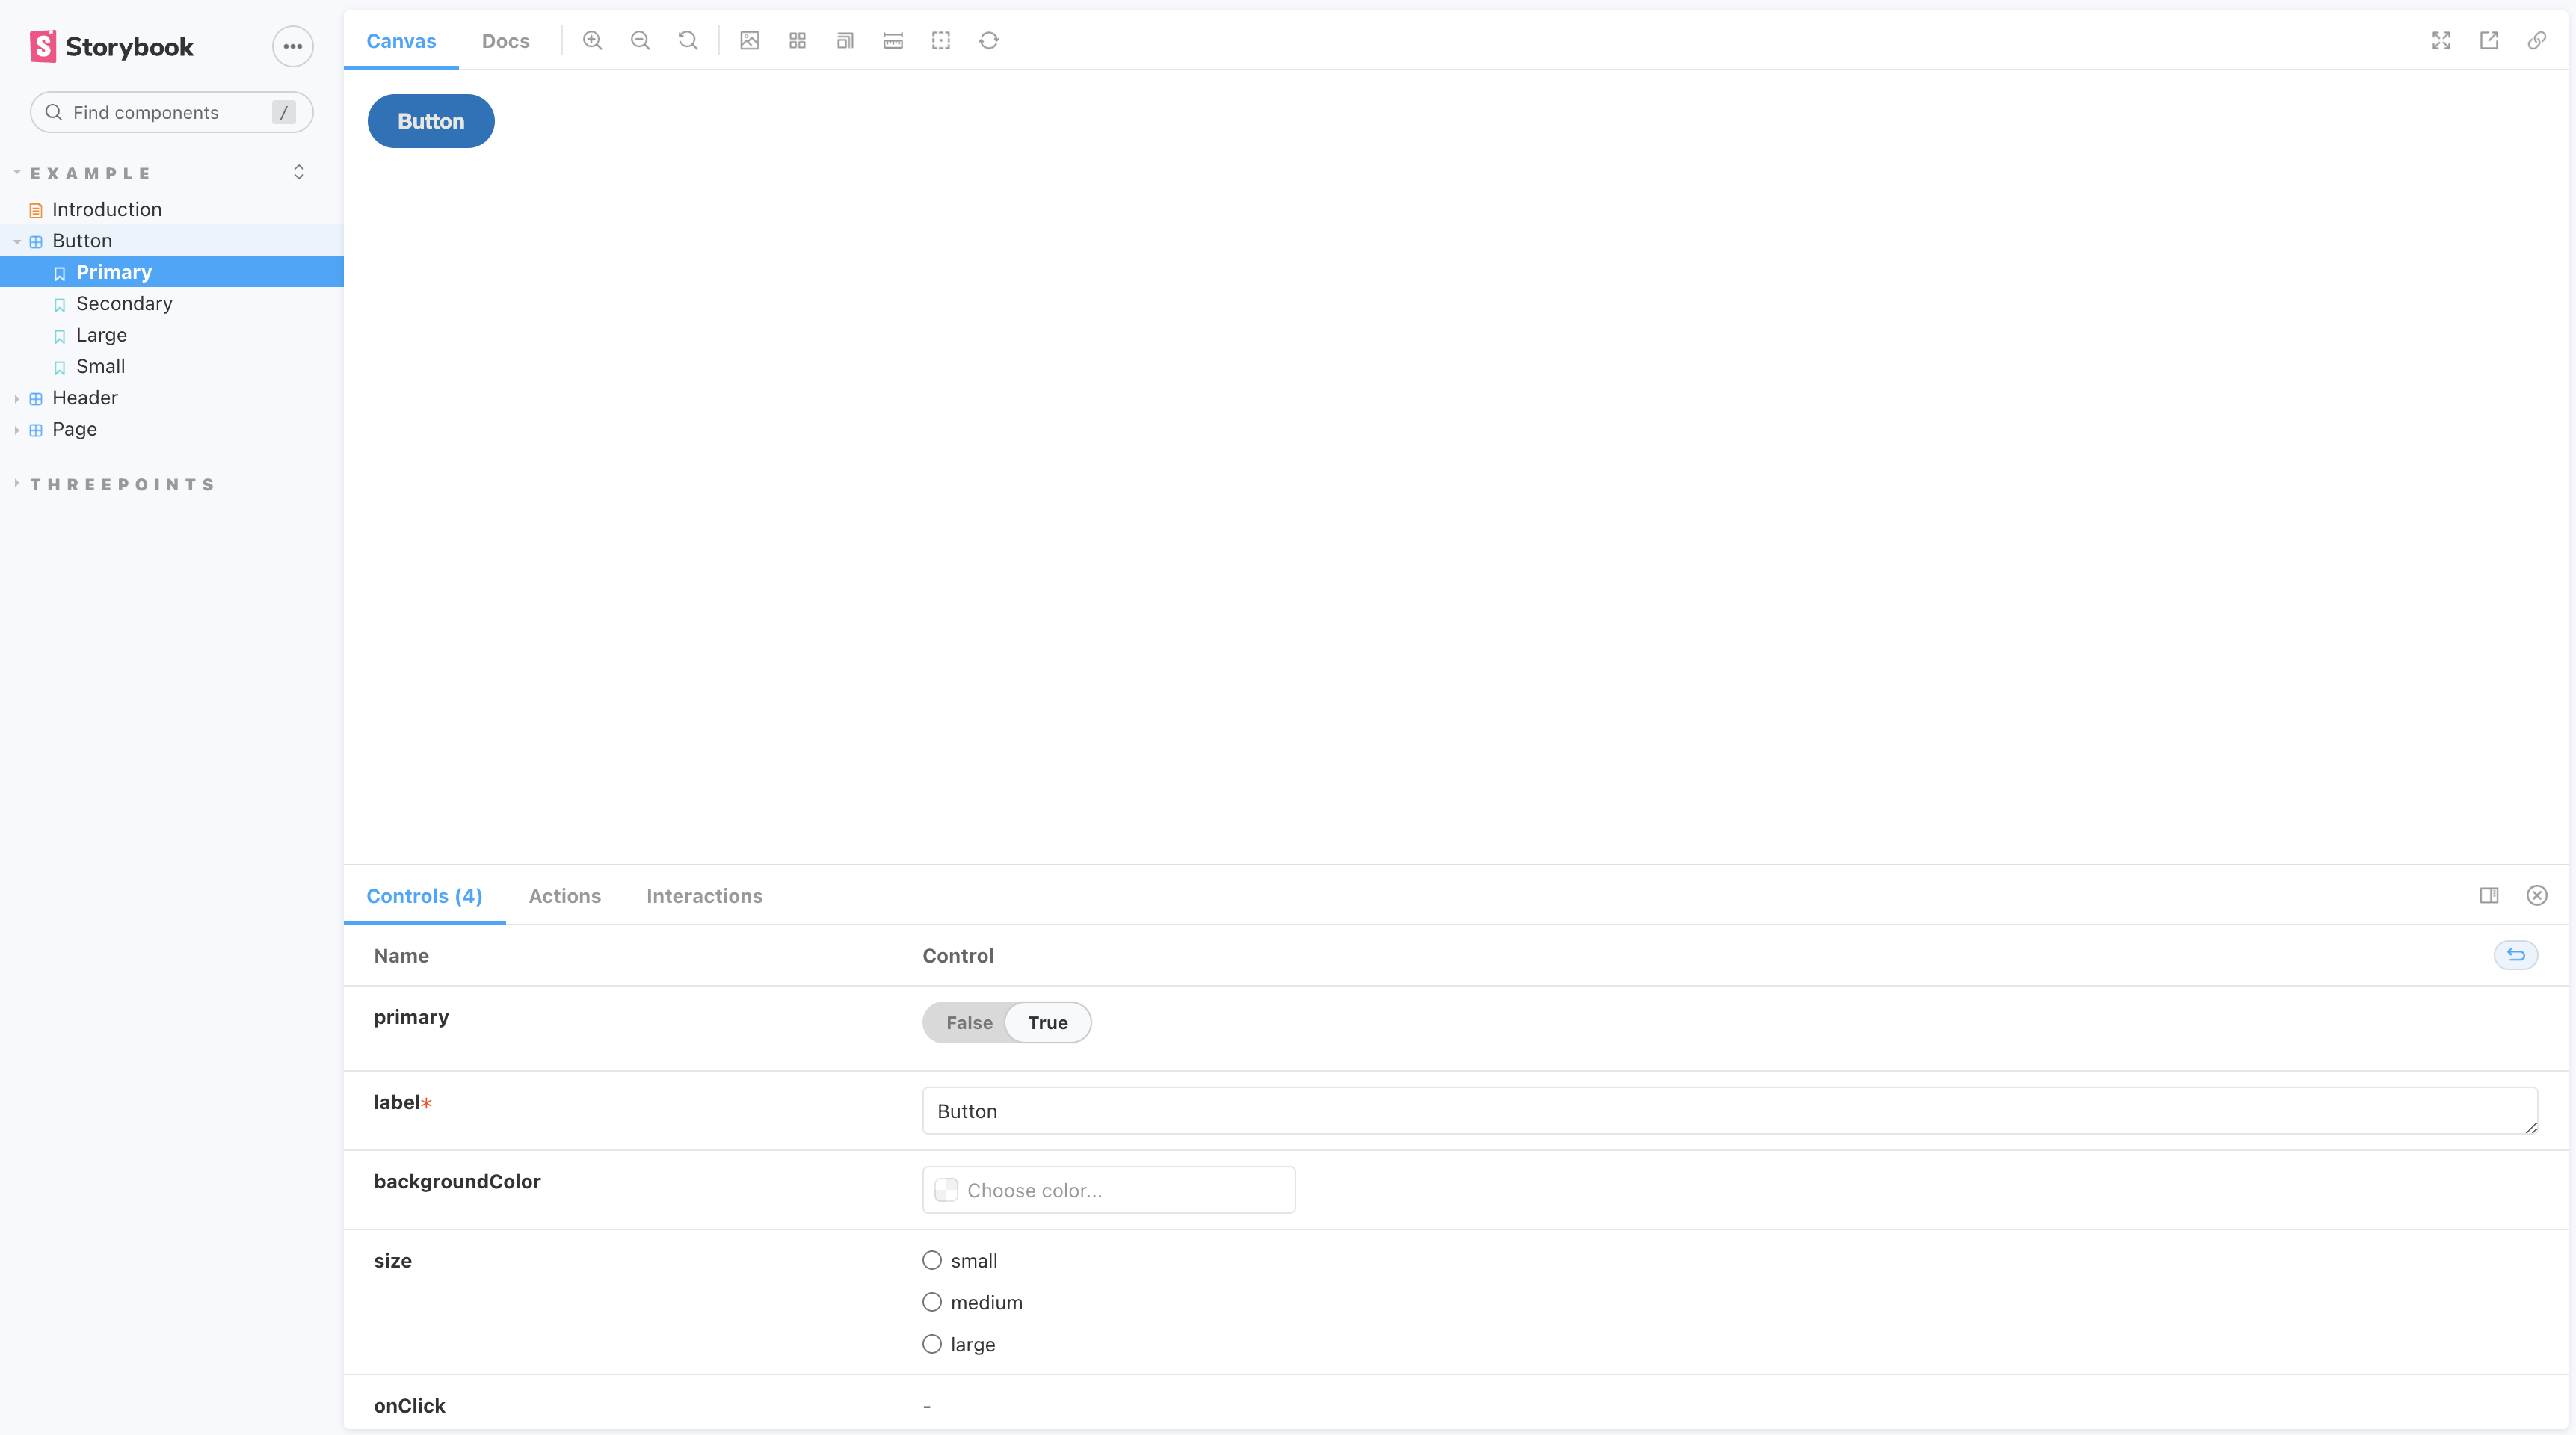
Task: Open the backgroundColor color picker
Action: click(x=1108, y=1190)
